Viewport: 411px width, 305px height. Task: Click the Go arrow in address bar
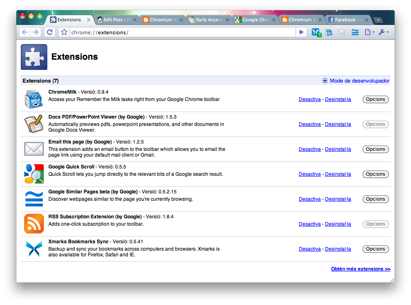pos(302,32)
